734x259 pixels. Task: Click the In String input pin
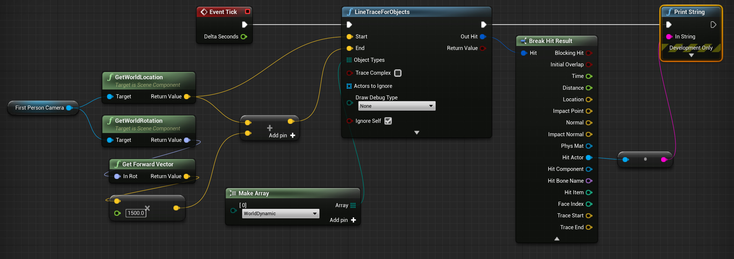click(x=669, y=37)
